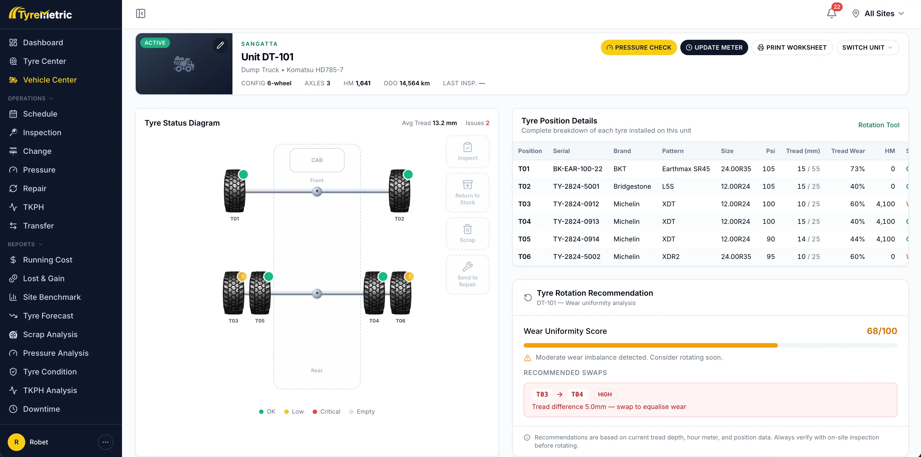This screenshot has height=457, width=921.
Task: Click the Inspect tyre action icon
Action: coord(467,147)
